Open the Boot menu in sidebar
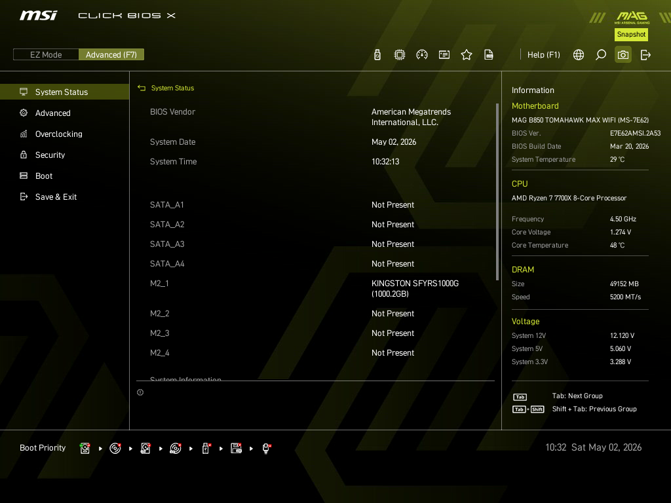Image resolution: width=671 pixels, height=503 pixels. point(65,176)
